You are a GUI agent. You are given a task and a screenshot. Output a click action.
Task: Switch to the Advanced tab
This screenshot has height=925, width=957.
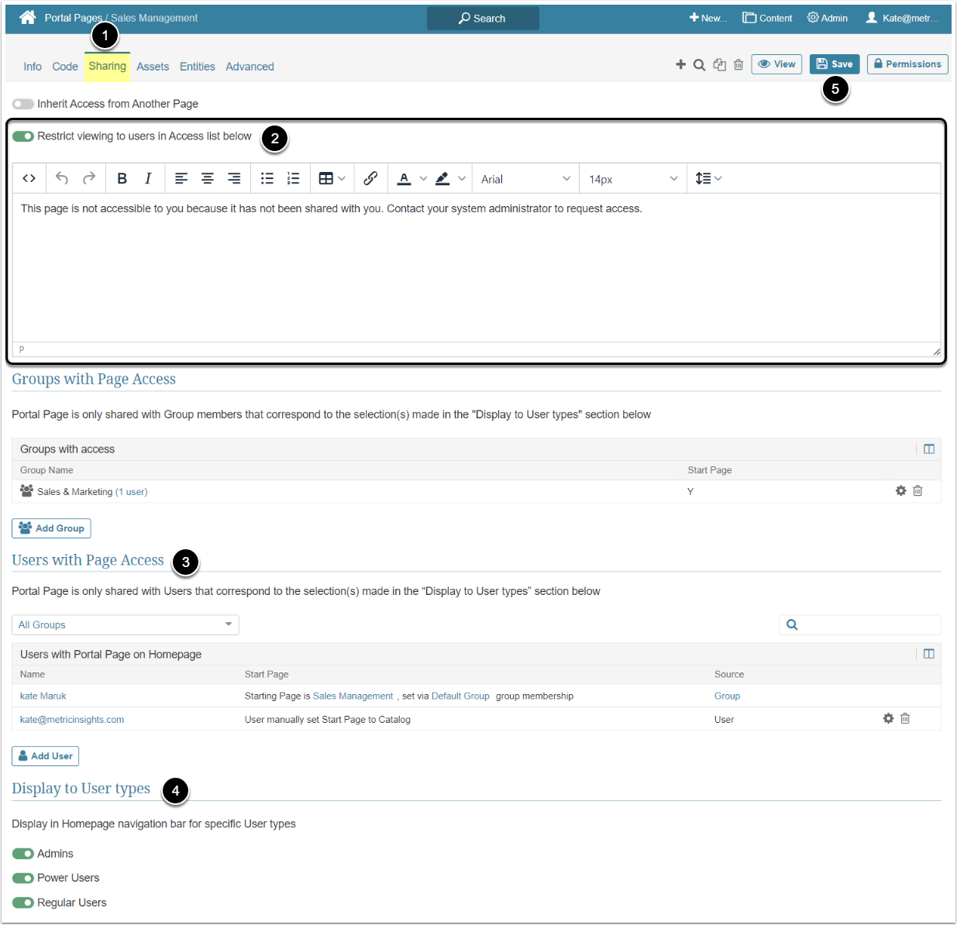pos(250,67)
